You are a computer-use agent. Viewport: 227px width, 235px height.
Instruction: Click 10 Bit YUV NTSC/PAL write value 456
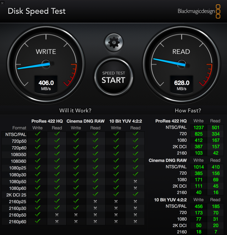click(199, 207)
